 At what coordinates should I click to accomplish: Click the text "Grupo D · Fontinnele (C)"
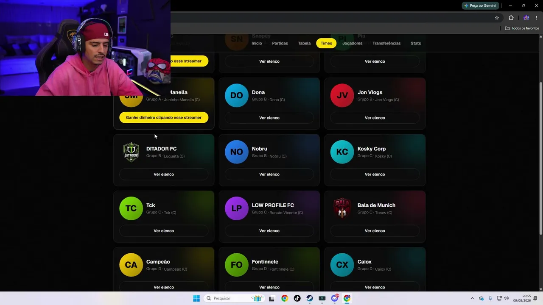(273, 269)
